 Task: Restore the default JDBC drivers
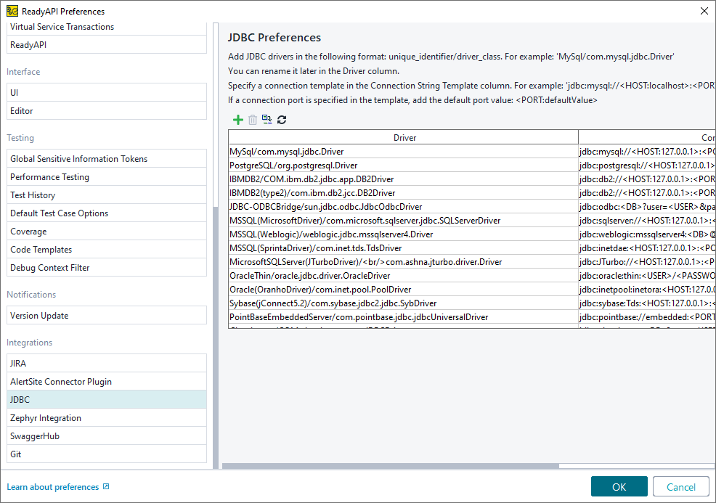pyautogui.click(x=267, y=119)
